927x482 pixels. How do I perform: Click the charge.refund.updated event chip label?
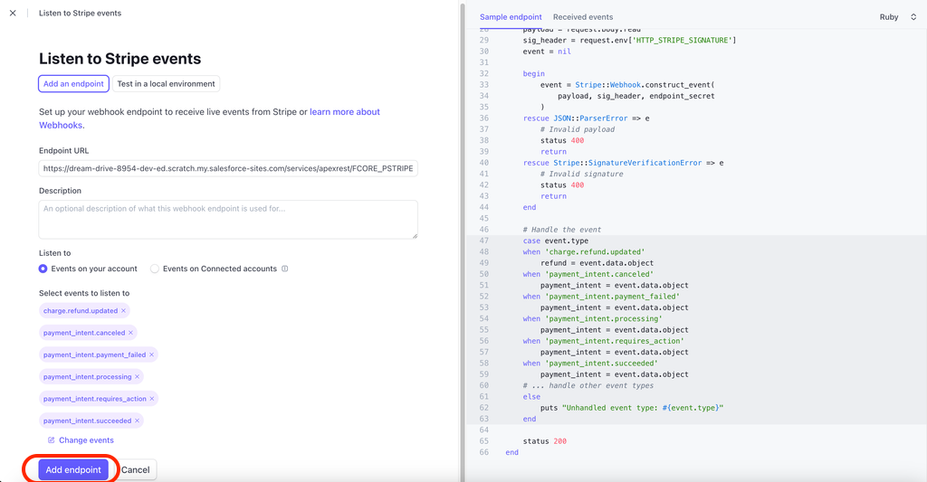pyautogui.click(x=81, y=311)
